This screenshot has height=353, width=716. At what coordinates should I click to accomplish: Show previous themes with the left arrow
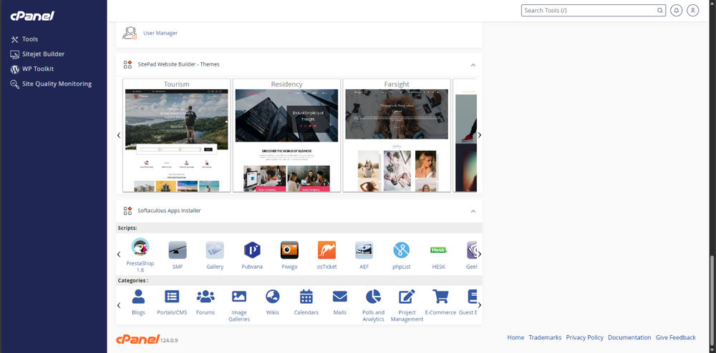(119, 135)
